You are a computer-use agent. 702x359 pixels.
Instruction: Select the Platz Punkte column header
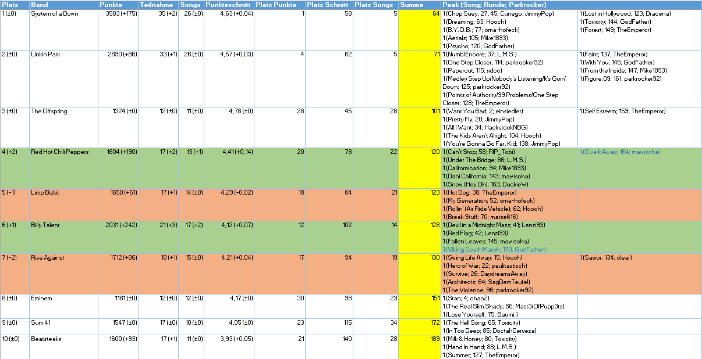pyautogui.click(x=280, y=5)
